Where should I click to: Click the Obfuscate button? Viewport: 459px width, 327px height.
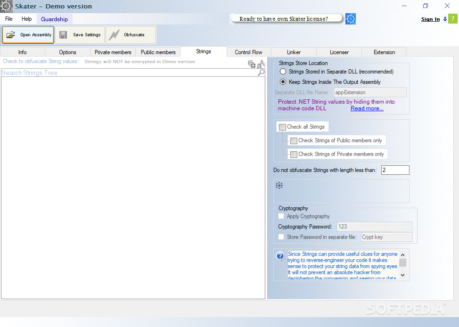click(131, 35)
